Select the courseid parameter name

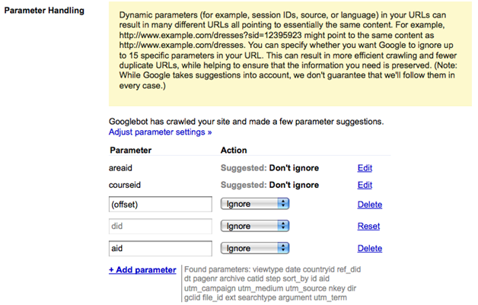[126, 184]
